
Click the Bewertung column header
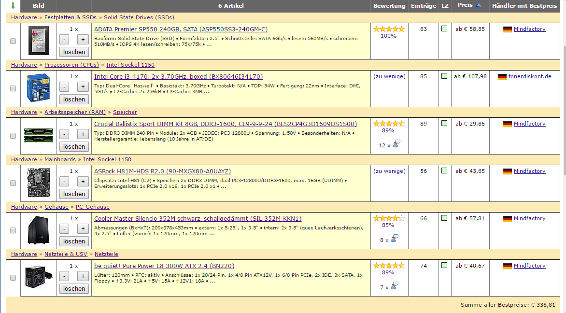coord(389,6)
